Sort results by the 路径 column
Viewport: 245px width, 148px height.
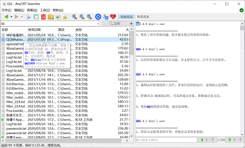pyautogui.click(x=66, y=30)
